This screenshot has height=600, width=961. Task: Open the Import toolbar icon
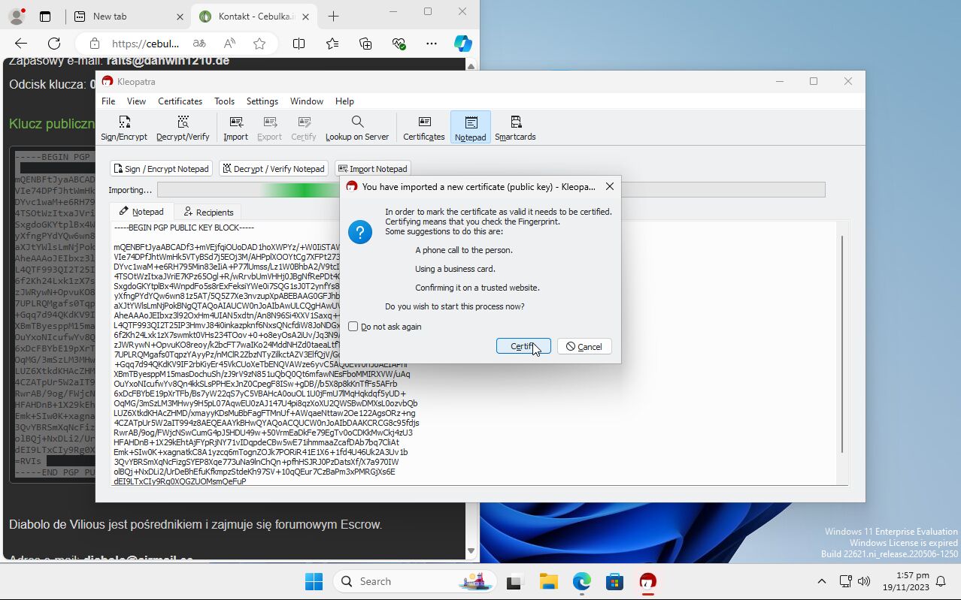click(x=235, y=128)
